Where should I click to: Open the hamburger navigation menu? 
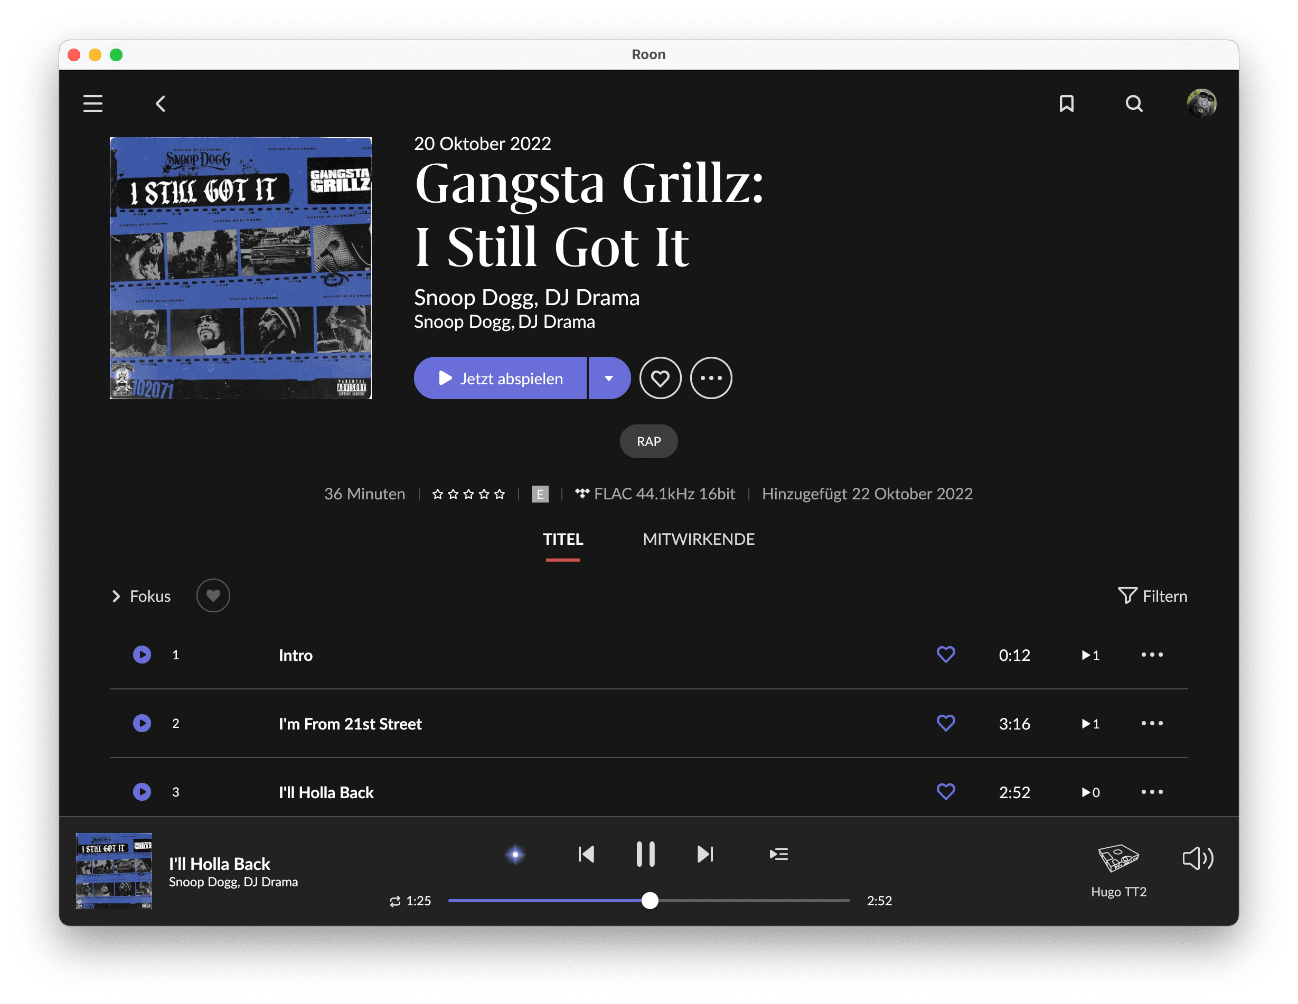coord(93,103)
